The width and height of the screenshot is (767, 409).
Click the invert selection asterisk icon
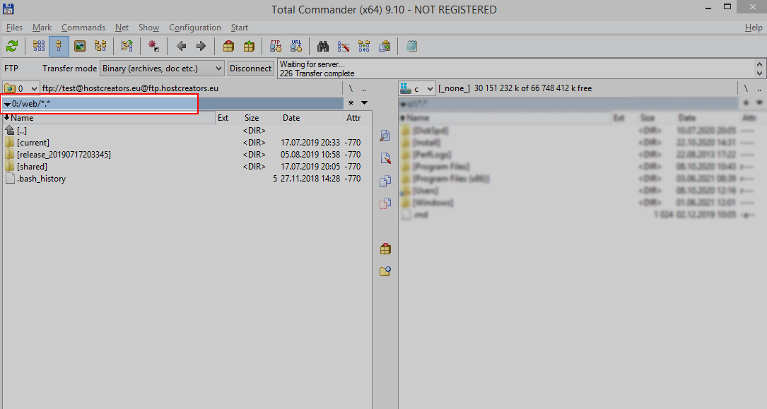tap(153, 47)
